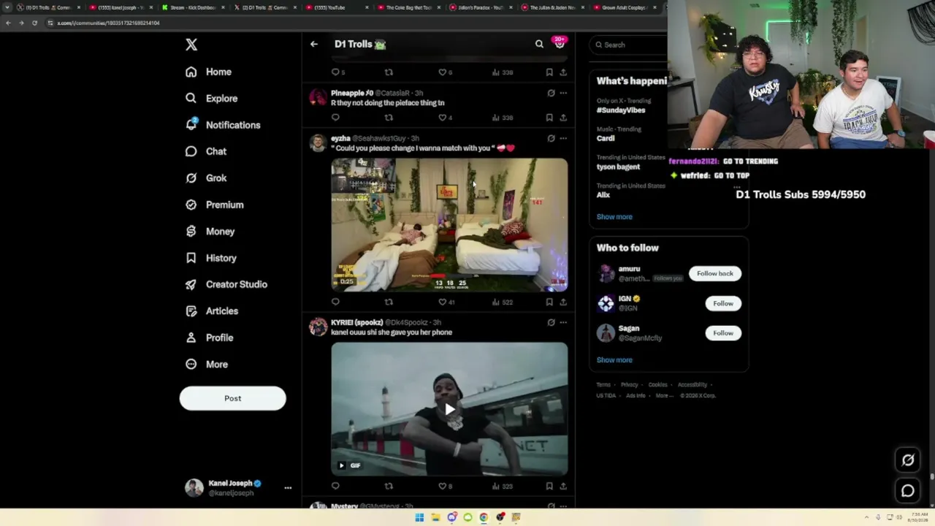Show more trends under What's happening

614,217
